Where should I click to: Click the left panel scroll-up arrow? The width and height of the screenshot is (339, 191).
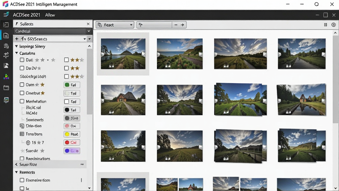[x=89, y=46]
